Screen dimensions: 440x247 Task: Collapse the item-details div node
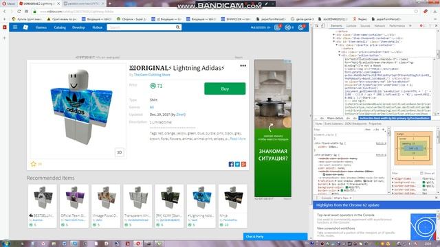[x=334, y=41]
